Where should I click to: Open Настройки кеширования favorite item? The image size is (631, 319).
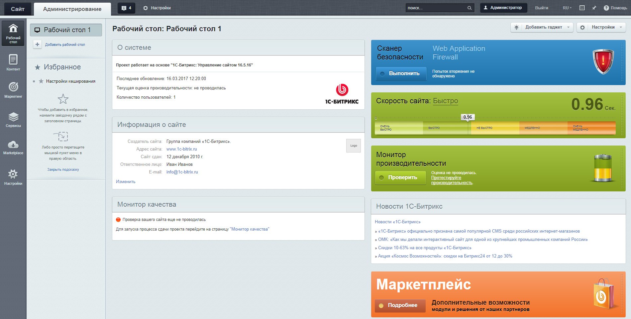71,81
